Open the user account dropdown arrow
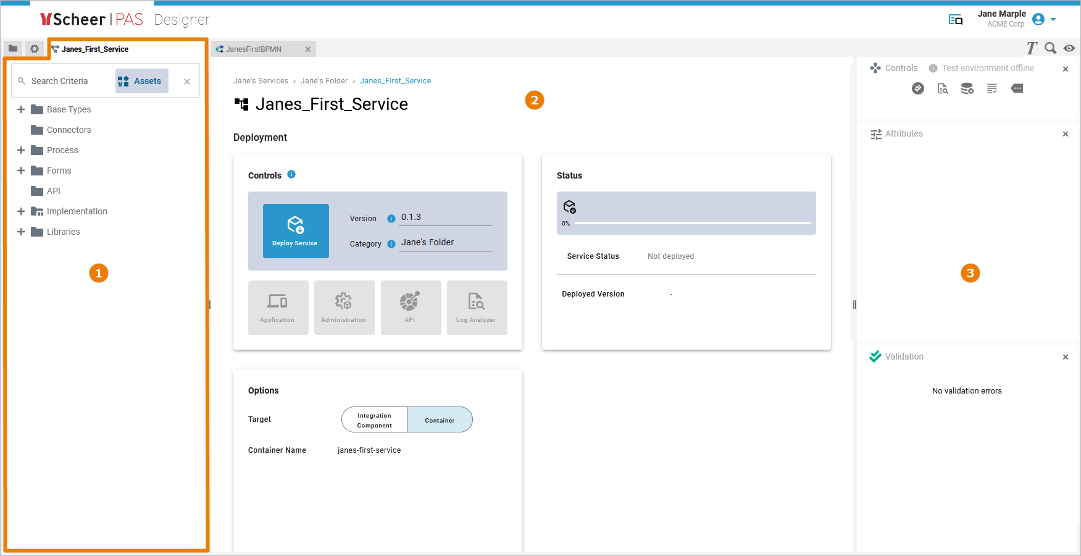This screenshot has width=1081, height=556. [x=1053, y=19]
